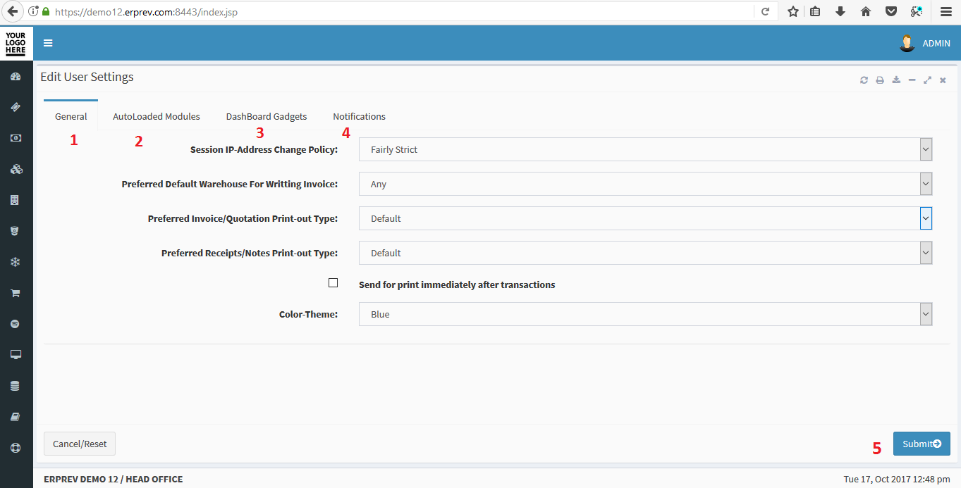
Task: Open the Color-Theme dropdown
Action: (645, 314)
